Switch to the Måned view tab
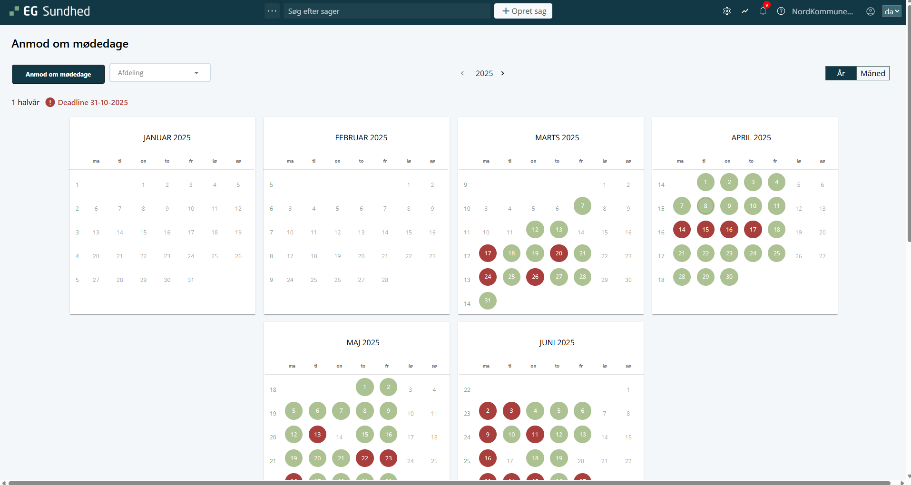Viewport: 911px width, 485px height. tap(872, 73)
